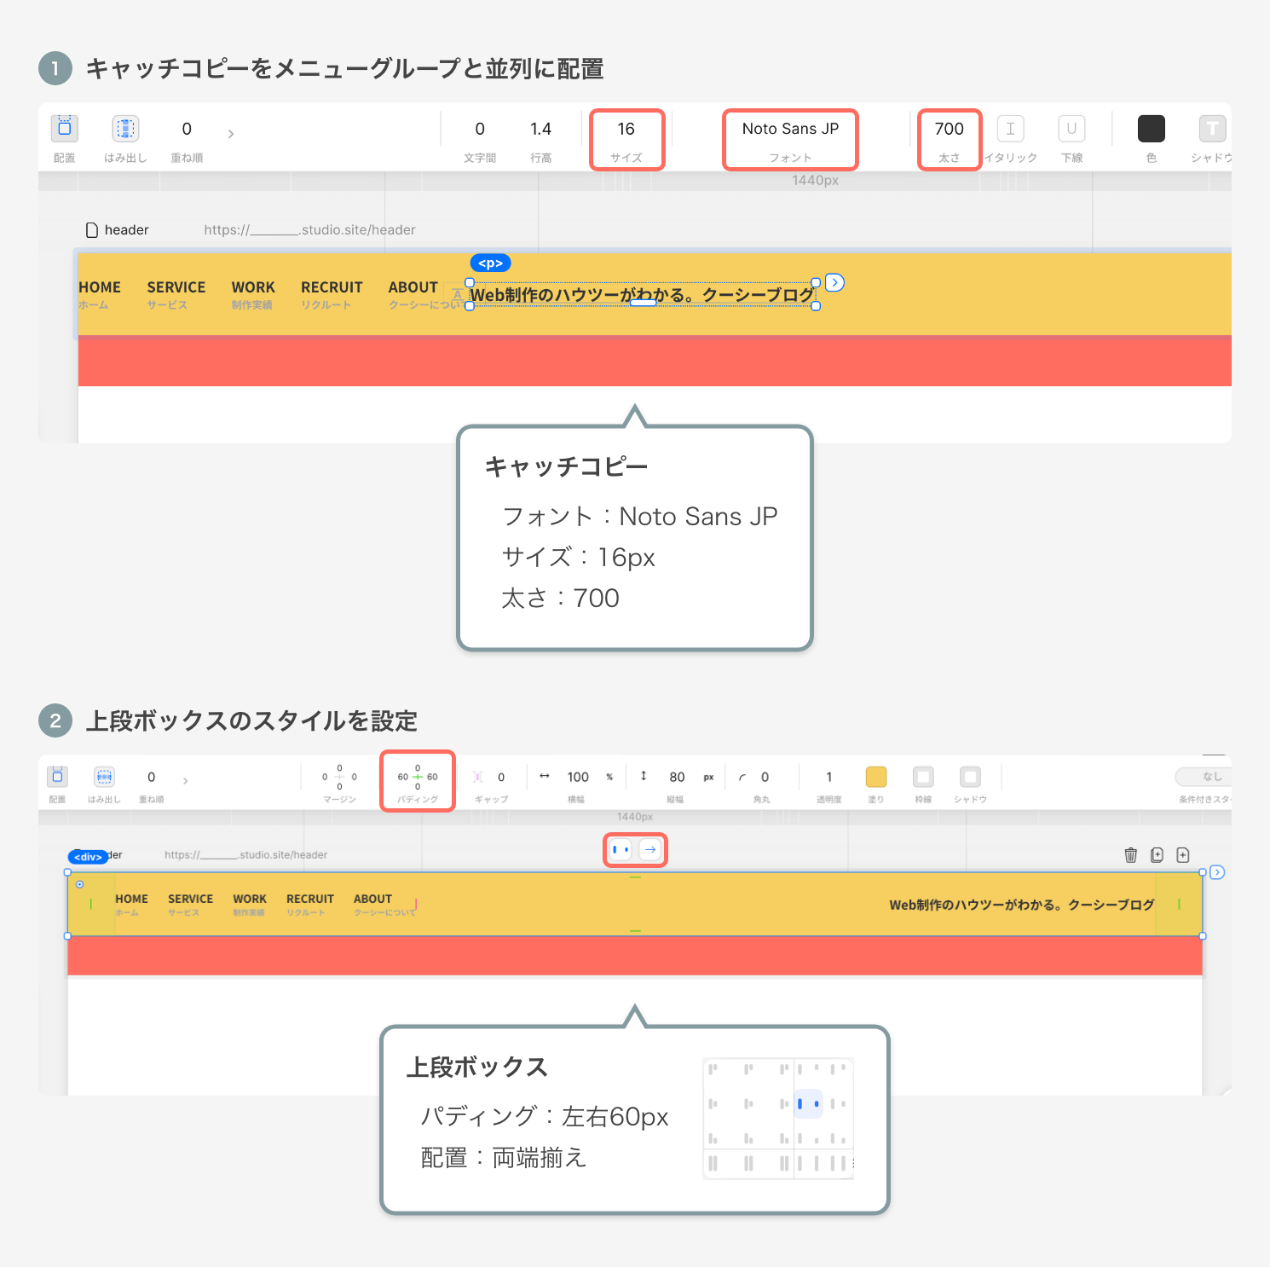This screenshot has height=1267, width=1270.
Task: Click the arrow button beside the selected catch copy text
Action: tap(834, 282)
